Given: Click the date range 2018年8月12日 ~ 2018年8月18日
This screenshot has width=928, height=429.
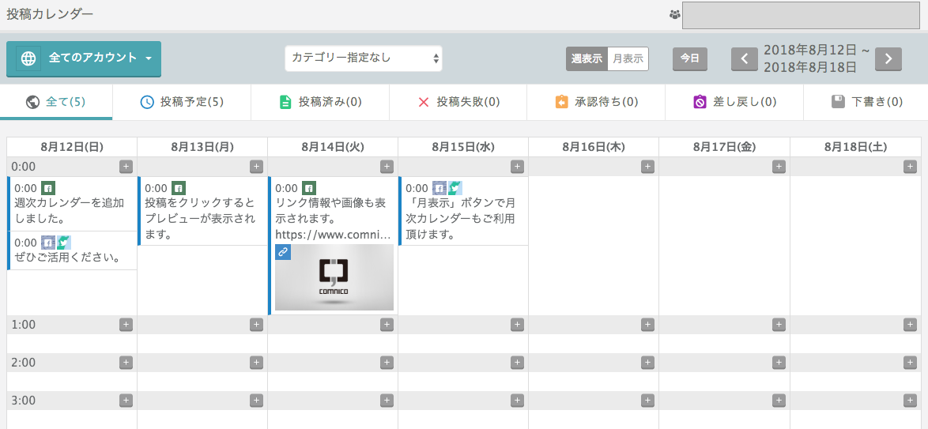Looking at the screenshot, I should pyautogui.click(x=816, y=58).
